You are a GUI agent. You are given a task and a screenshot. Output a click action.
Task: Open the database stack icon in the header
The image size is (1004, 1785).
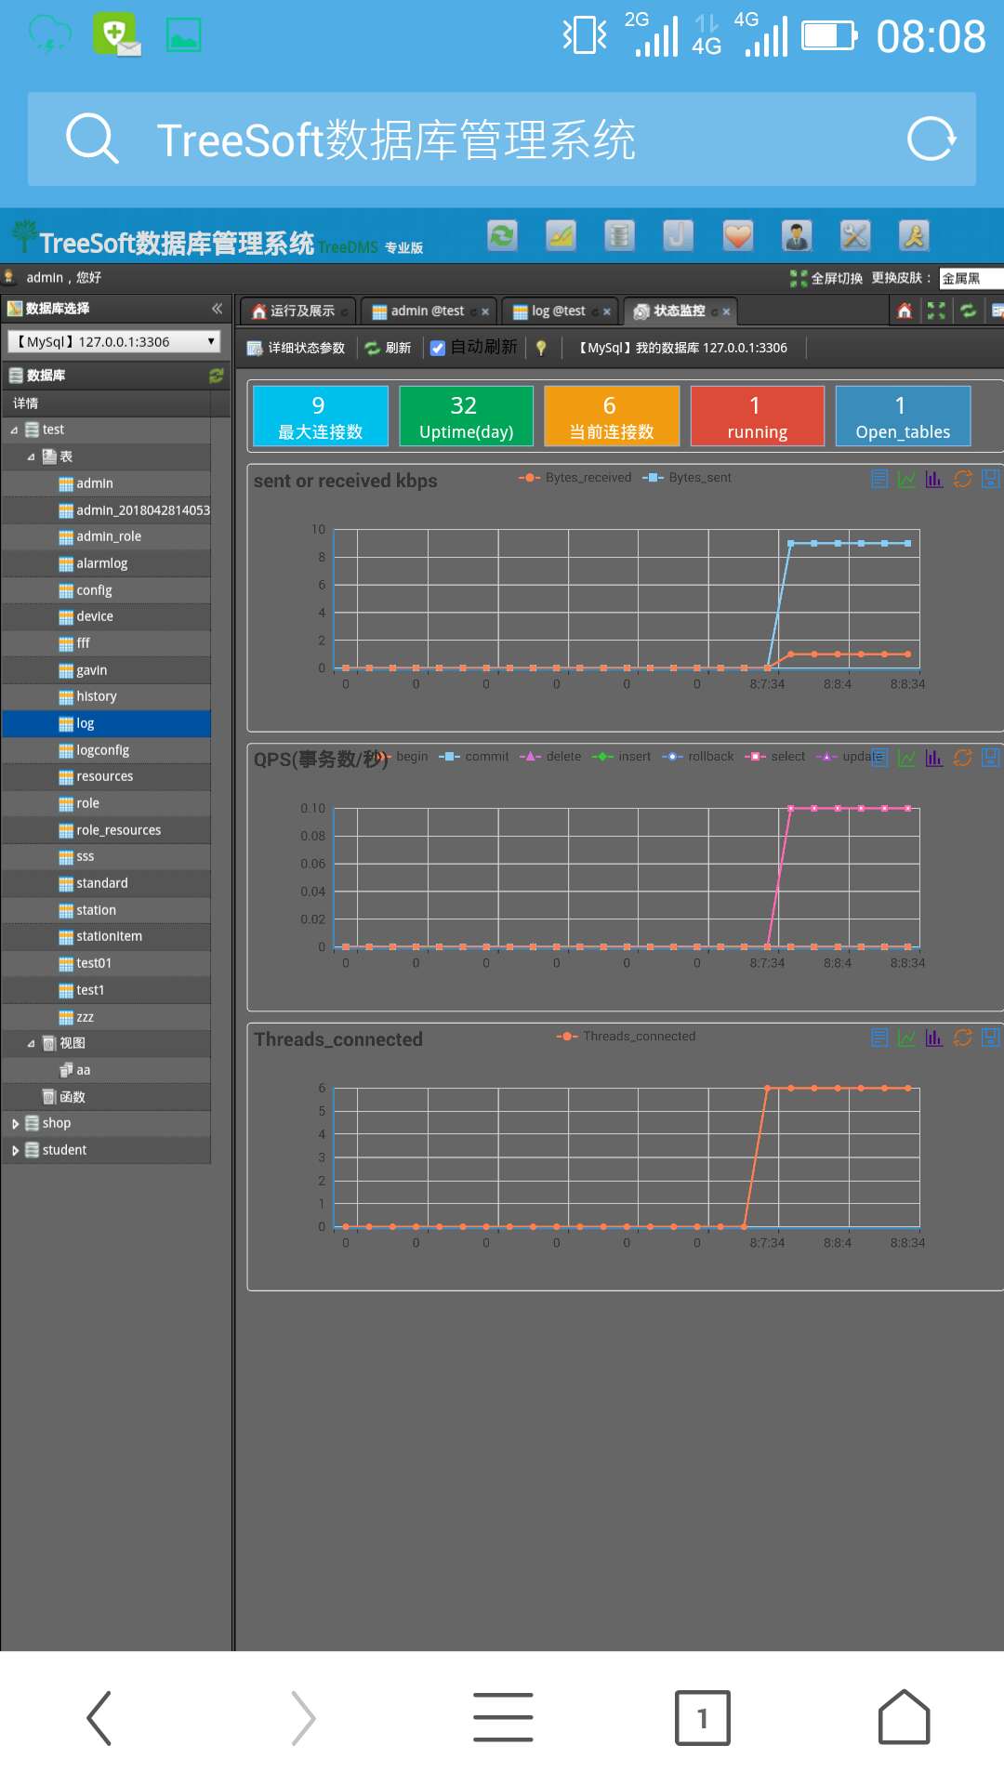click(619, 236)
